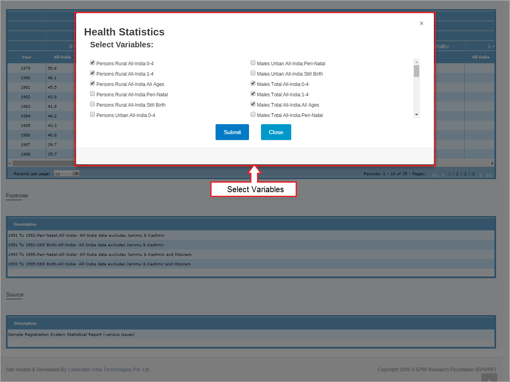Viewport: 510px width, 382px height.
Task: Go to the last page of records
Action: point(489,175)
